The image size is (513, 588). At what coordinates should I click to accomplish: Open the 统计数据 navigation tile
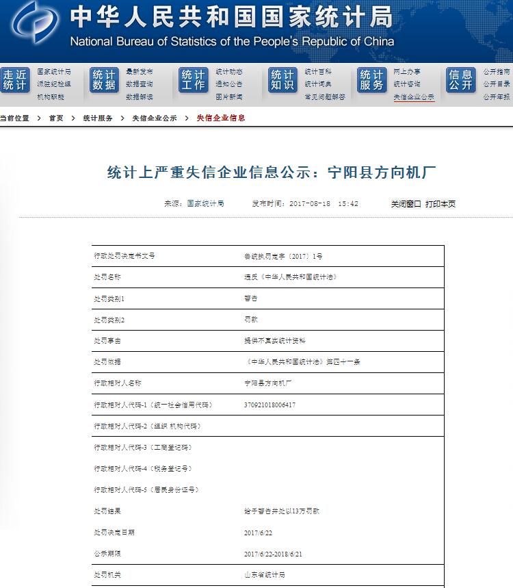pos(104,80)
